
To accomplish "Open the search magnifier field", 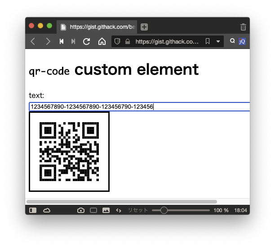I will point(232,41).
